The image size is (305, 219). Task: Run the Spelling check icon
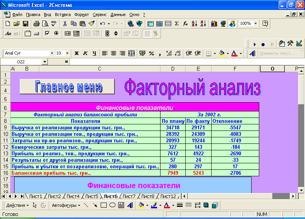click(x=54, y=24)
